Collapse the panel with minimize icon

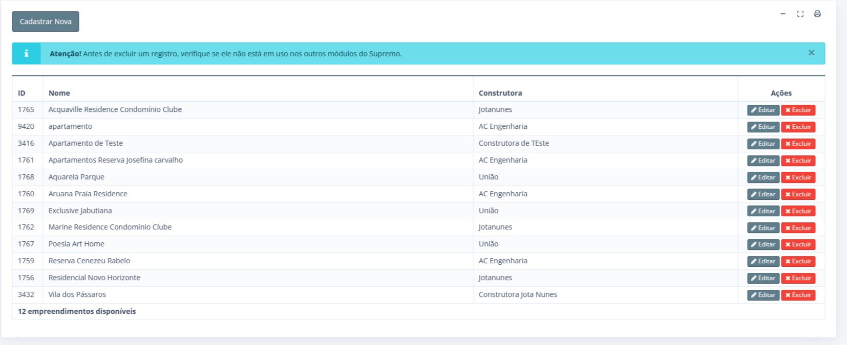(x=783, y=14)
